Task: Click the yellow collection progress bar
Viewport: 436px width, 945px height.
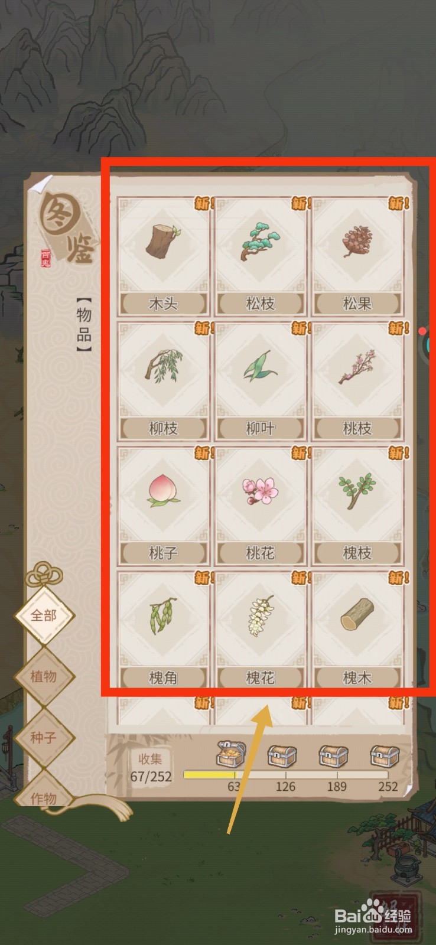Action: tap(286, 774)
